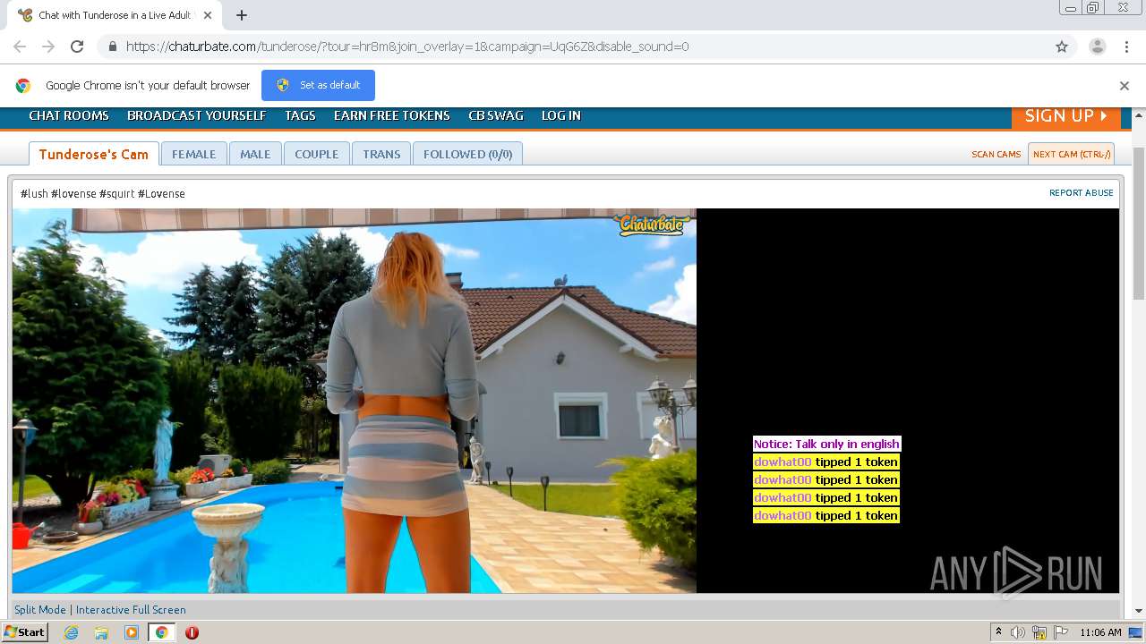Switch to the COUPLE tab
Viewport: 1146px width, 644px height.
(317, 154)
